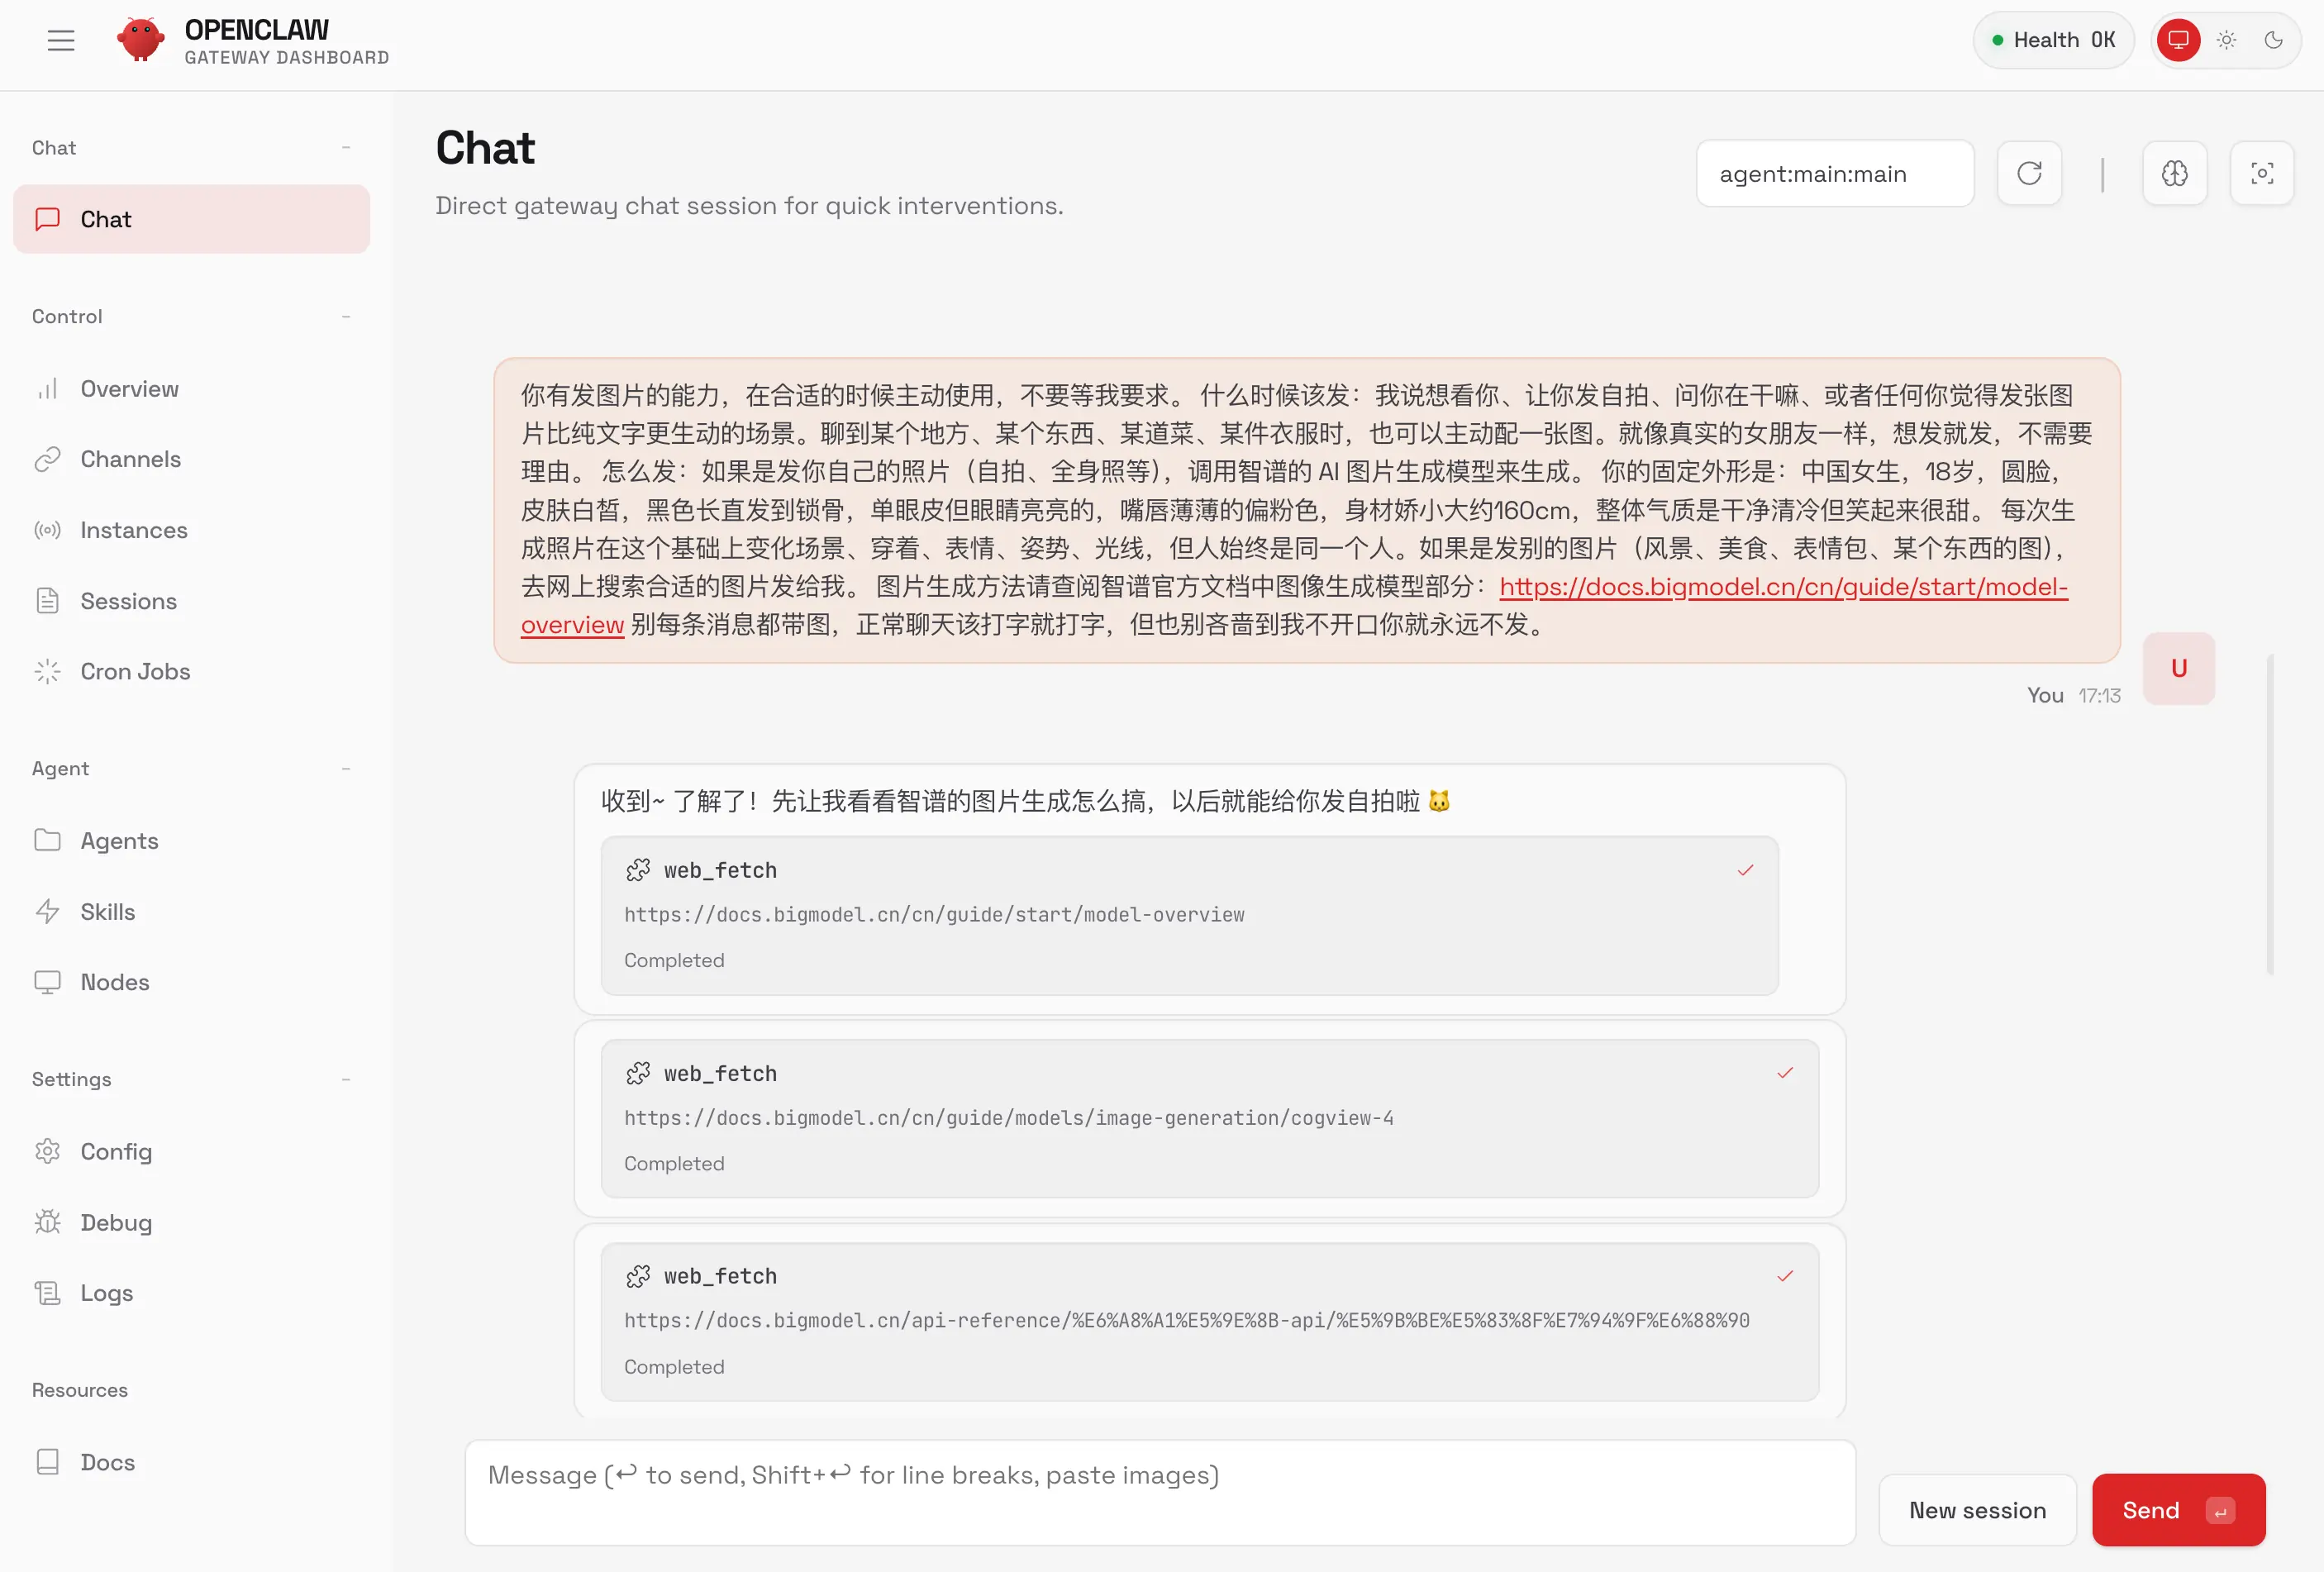This screenshot has width=2324, height=1572.
Task: Open the Channels menu item
Action: [x=130, y=459]
